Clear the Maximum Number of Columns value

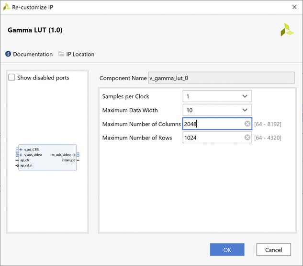coord(247,124)
